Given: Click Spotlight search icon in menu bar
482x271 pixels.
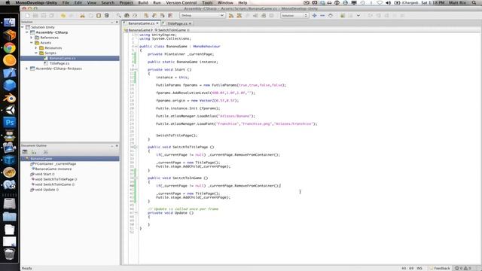Looking at the screenshot, I should click(x=474, y=3).
